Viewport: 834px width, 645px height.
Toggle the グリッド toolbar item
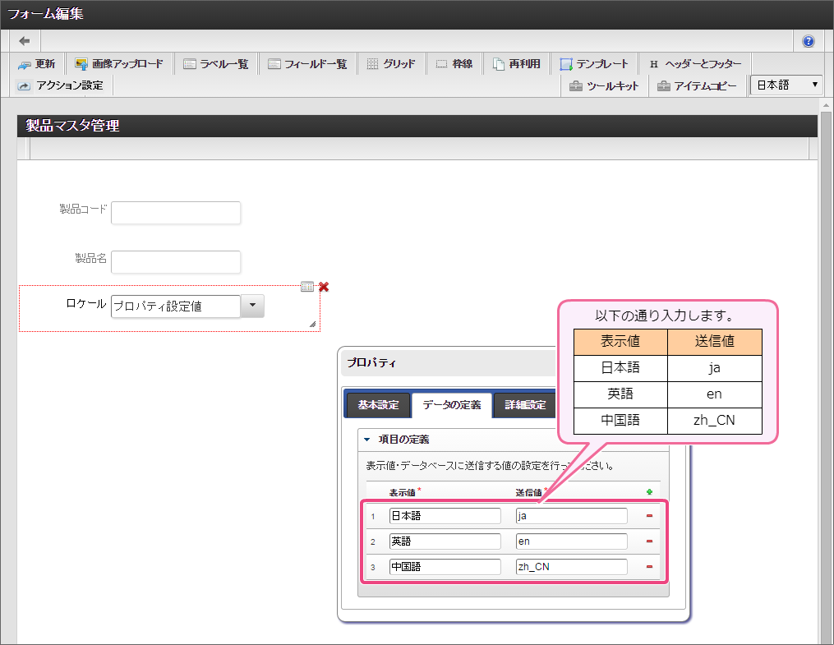tap(391, 64)
